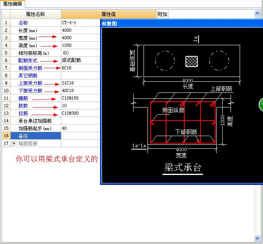Click the 40C18 value cell
The width and height of the screenshot is (263, 244).
(x=81, y=91)
